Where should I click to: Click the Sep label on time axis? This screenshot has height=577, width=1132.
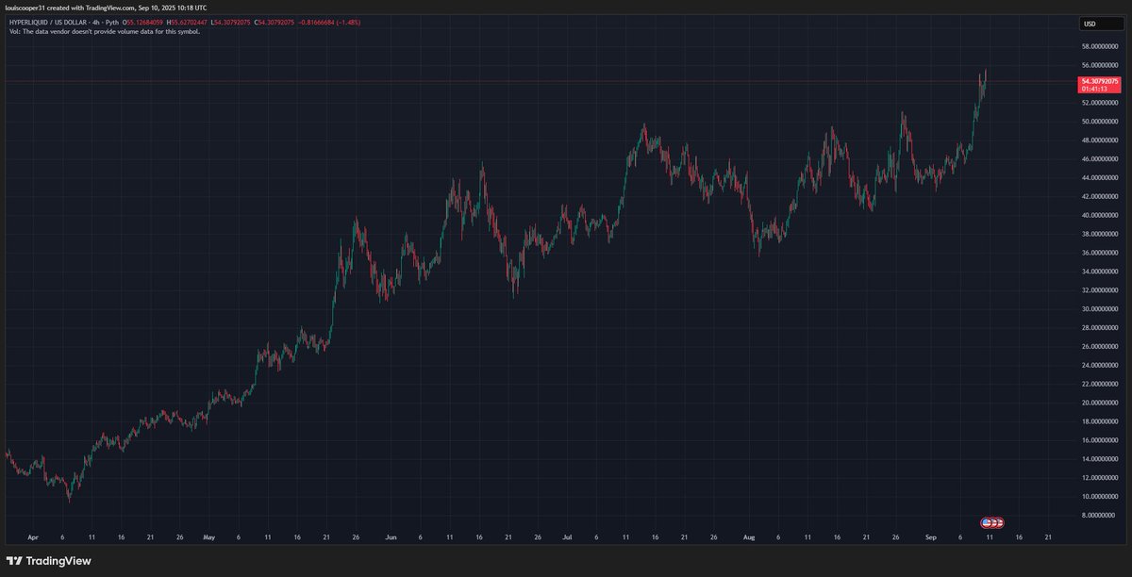coord(931,537)
